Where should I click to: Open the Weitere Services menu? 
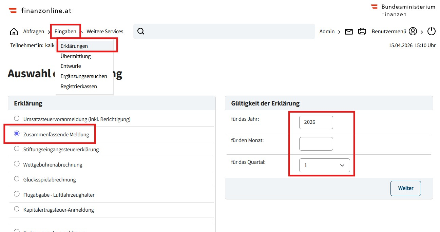(105, 32)
